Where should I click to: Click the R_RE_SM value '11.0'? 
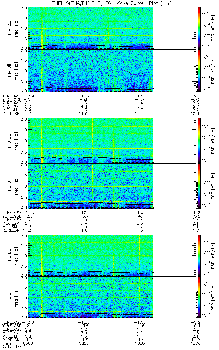pyautogui.click(x=195, y=230)
